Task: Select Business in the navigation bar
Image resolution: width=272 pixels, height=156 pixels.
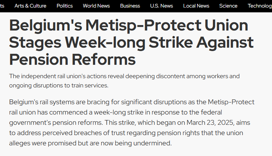Action: coord(130,6)
